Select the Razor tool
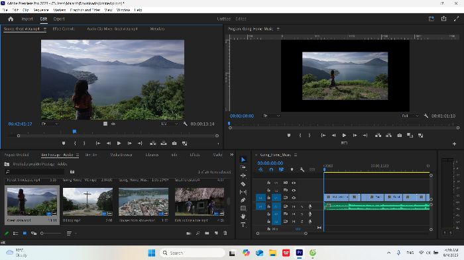Image resolution: width=464 pixels, height=260 pixels. click(x=243, y=184)
